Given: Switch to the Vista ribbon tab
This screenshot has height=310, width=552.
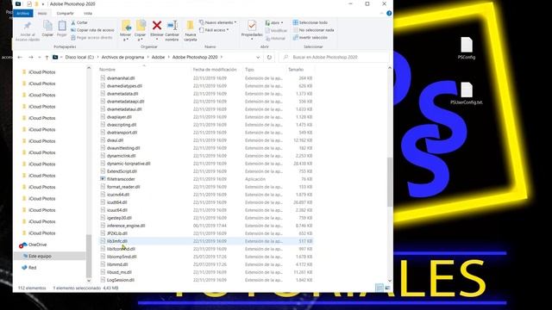Looking at the screenshot, I should click(88, 14).
